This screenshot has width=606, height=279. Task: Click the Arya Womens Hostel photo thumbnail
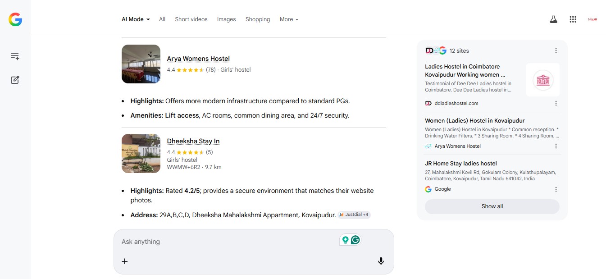(141, 64)
